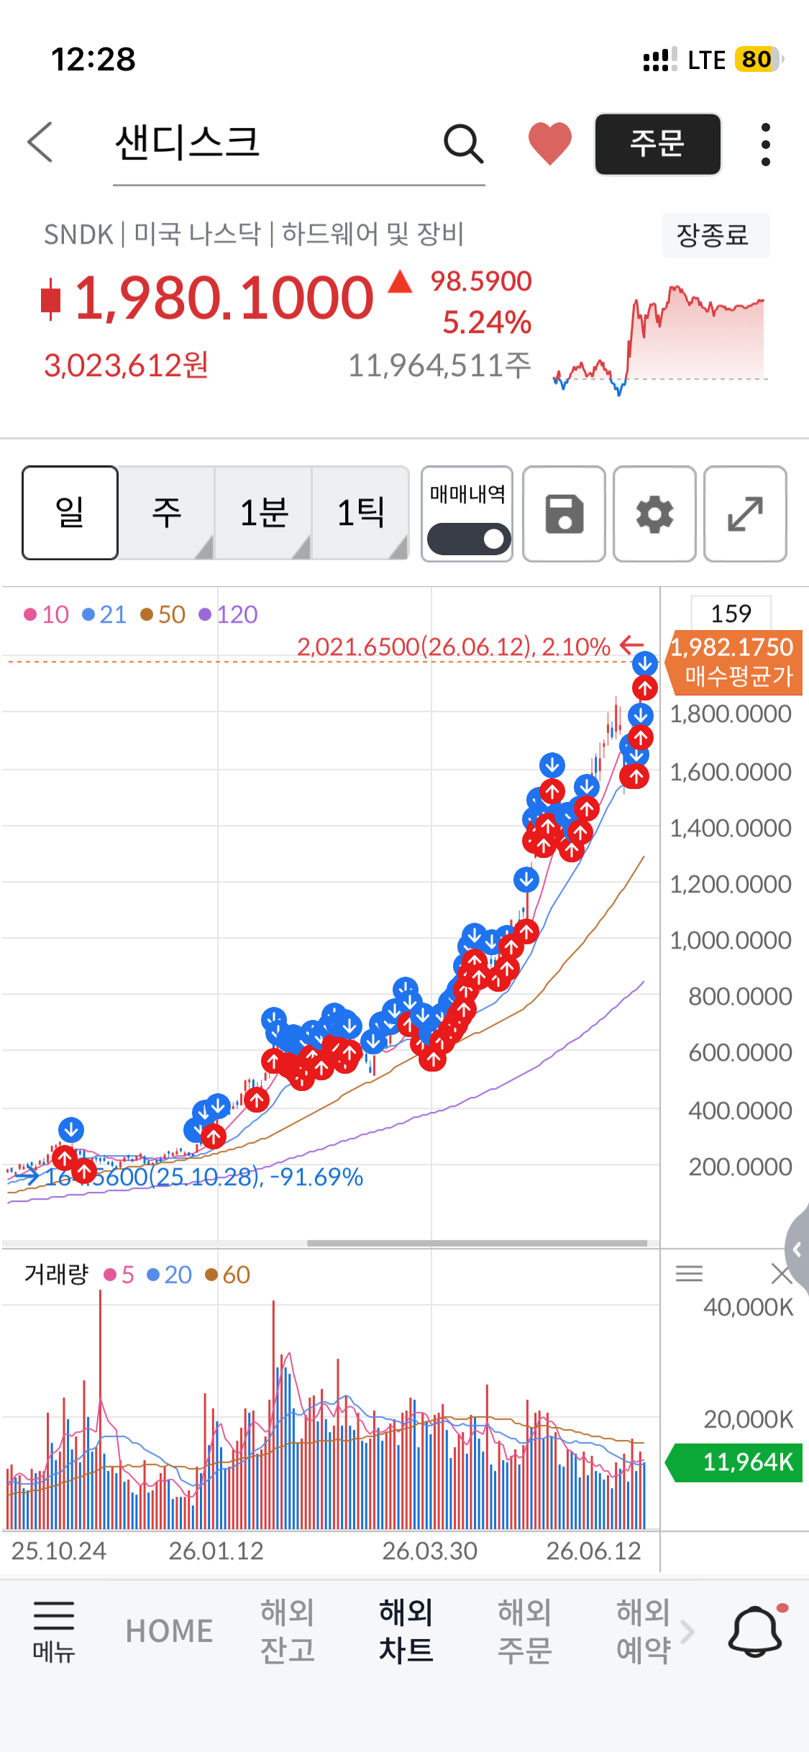
Task: Open the 해외예약 tab
Action: coord(644,1631)
